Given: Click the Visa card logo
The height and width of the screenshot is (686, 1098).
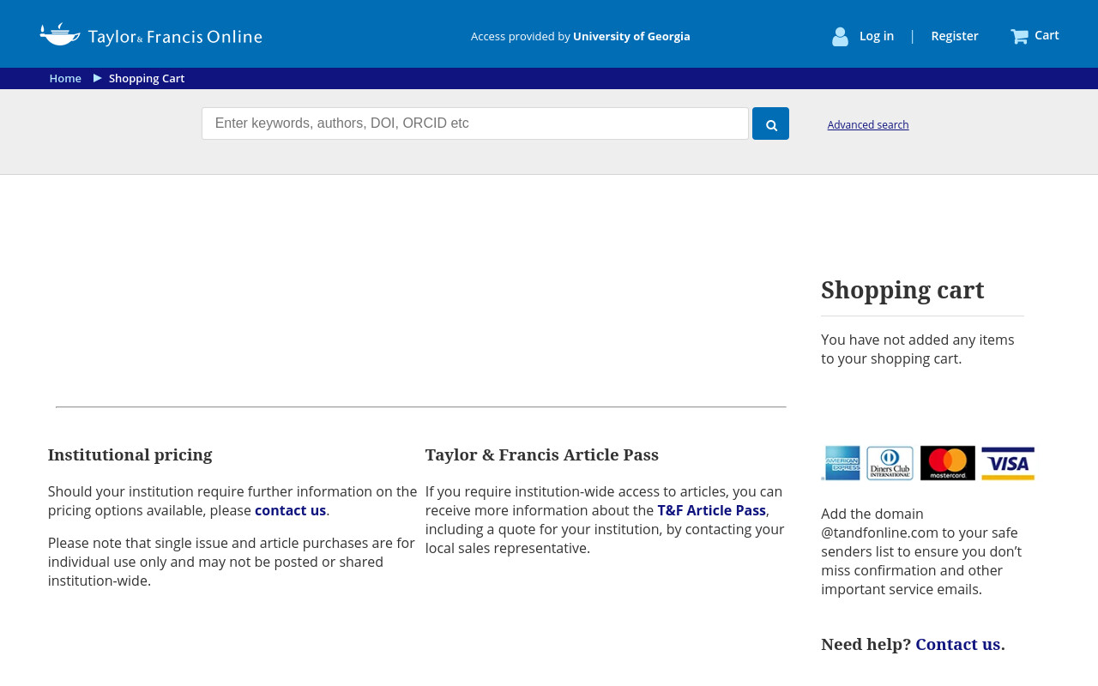Looking at the screenshot, I should click(1008, 463).
